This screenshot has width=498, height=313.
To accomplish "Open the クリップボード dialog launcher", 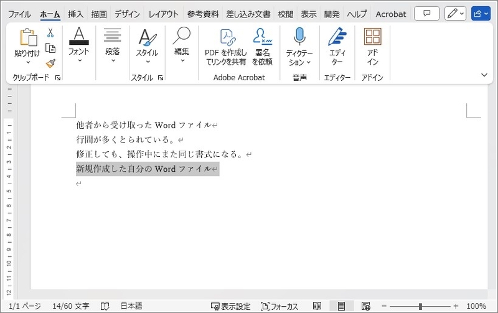I will (58, 78).
